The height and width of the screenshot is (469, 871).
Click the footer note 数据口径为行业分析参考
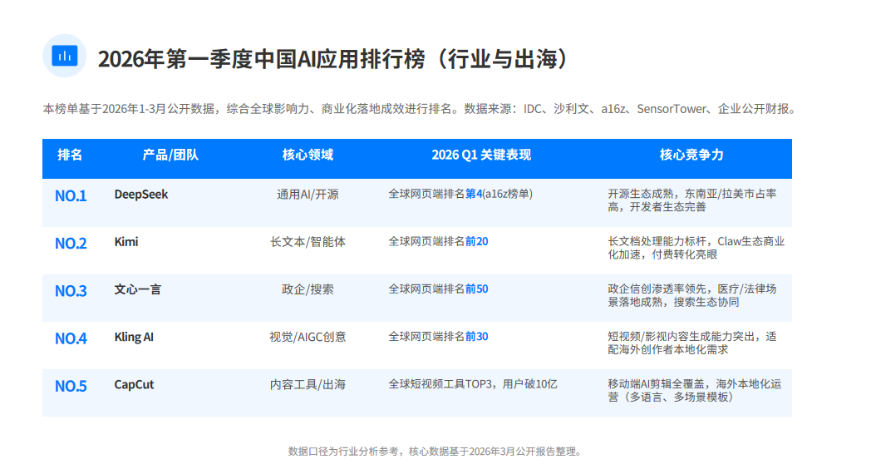click(x=436, y=452)
